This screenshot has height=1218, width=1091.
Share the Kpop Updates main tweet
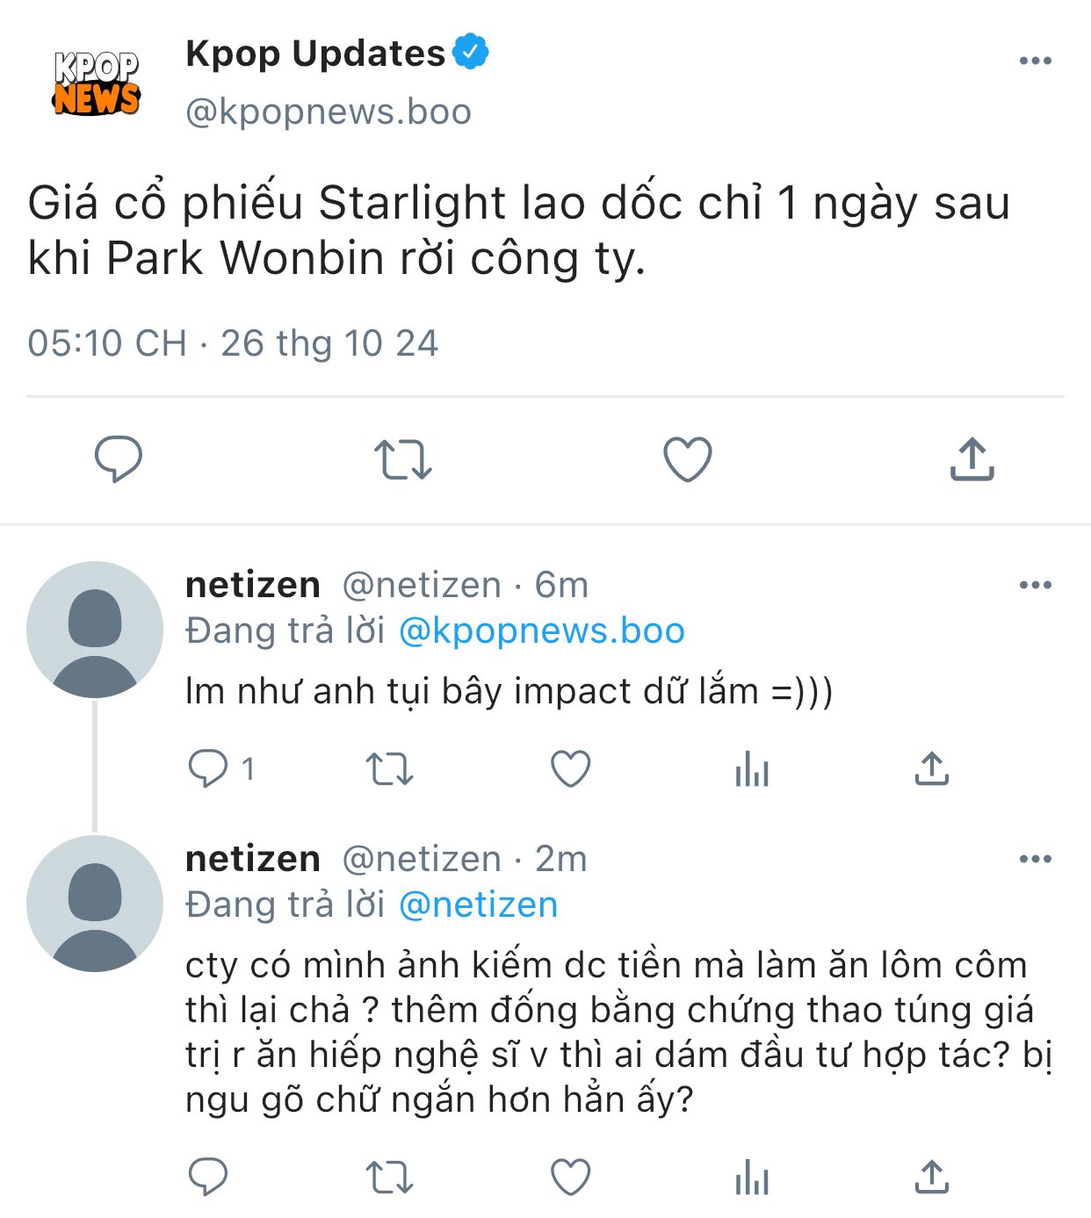coord(972,459)
